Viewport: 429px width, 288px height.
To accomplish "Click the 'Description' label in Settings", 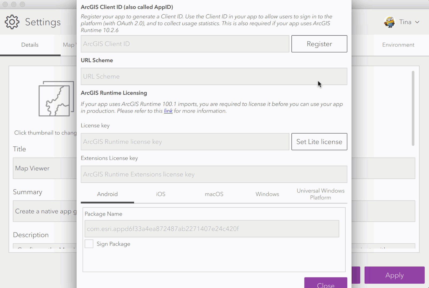I will pyautogui.click(x=31, y=235).
